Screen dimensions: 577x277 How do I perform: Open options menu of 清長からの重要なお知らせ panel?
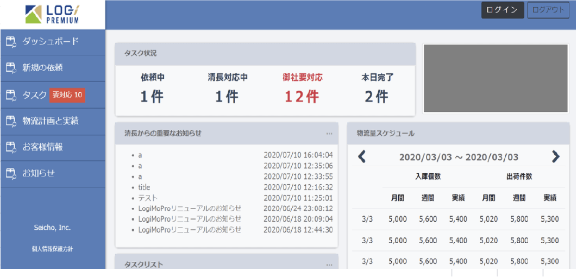[329, 134]
